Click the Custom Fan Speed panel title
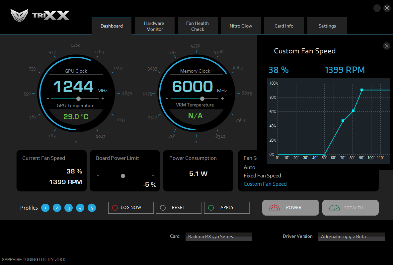Viewport: 393px width, 265px height. pyautogui.click(x=305, y=51)
